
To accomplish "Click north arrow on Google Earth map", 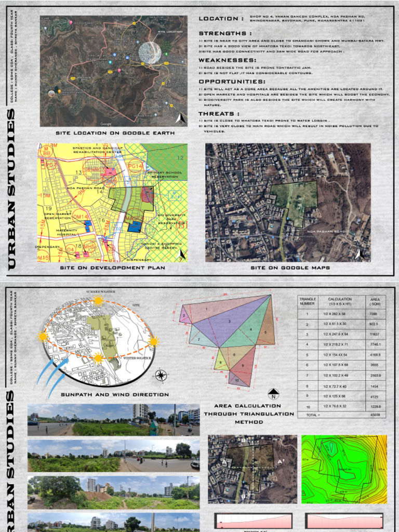I will 180,119.
